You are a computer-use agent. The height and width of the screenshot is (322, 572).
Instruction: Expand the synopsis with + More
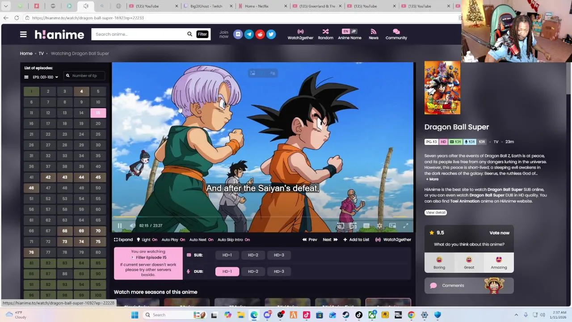[432, 179]
